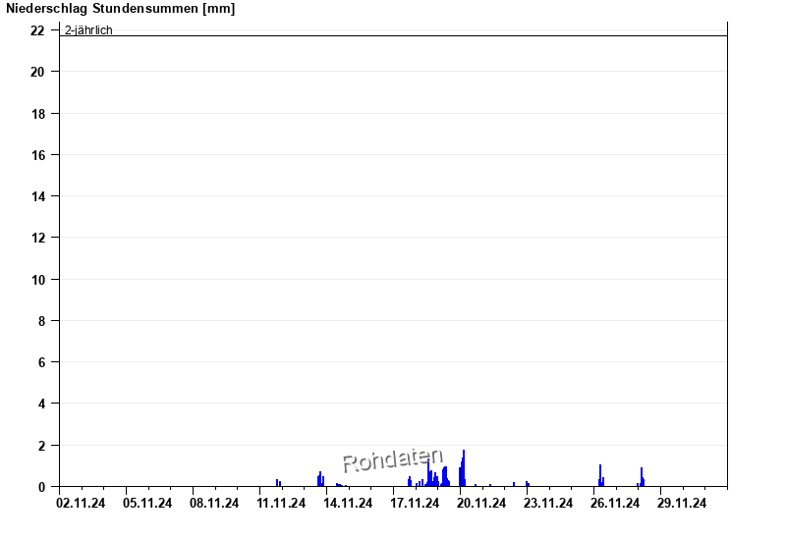Select y-axis value 14
The height and width of the screenshot is (540, 786).
tap(37, 196)
